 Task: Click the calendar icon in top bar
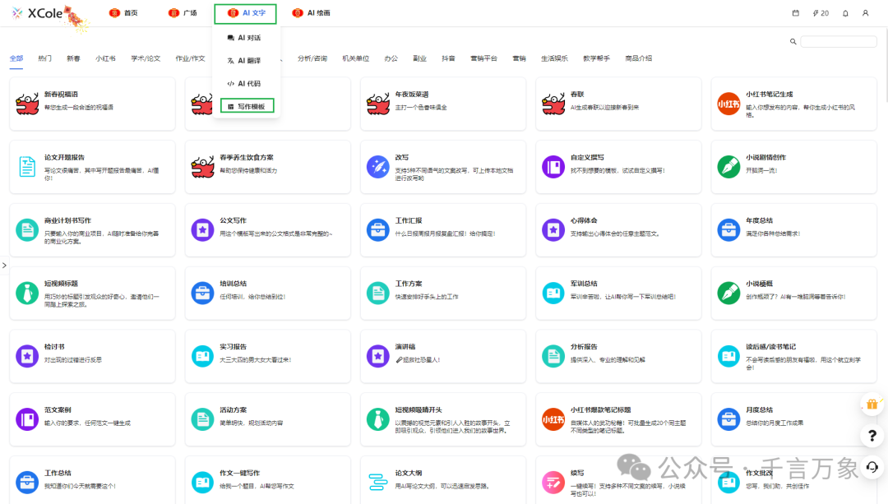(x=795, y=13)
